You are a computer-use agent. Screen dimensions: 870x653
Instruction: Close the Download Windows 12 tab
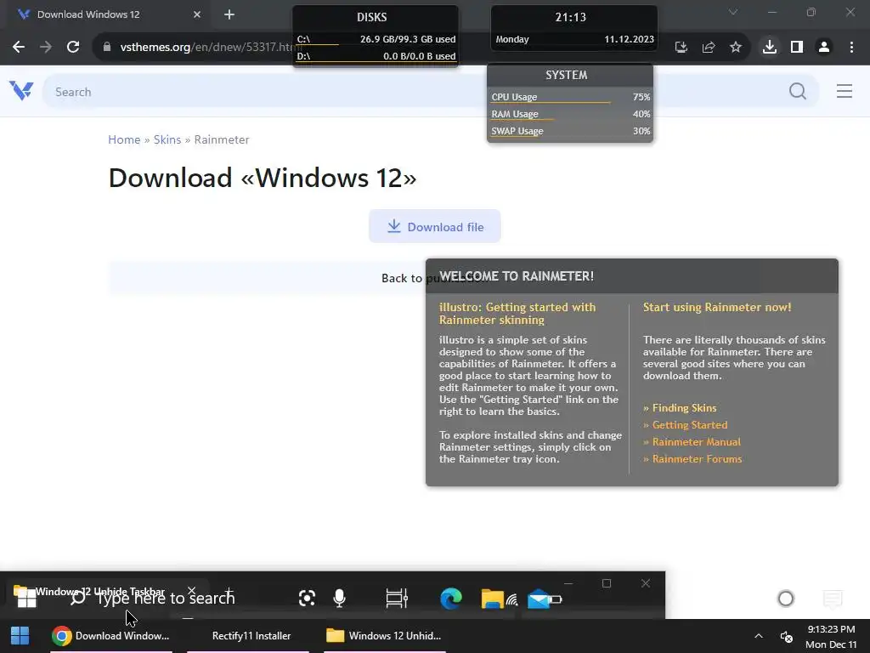point(197,14)
